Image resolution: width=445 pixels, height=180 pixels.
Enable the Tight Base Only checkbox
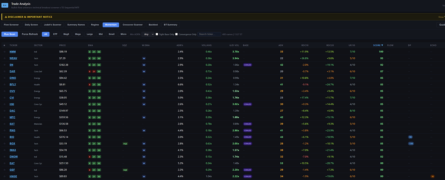(x=157, y=34)
